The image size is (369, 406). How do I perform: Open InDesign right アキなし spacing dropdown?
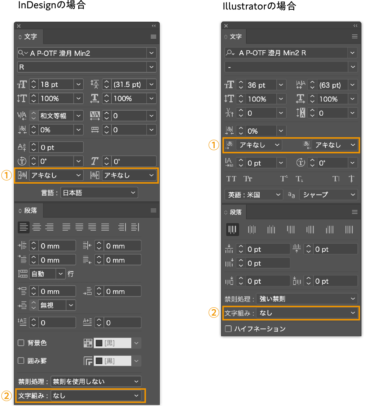(x=129, y=175)
